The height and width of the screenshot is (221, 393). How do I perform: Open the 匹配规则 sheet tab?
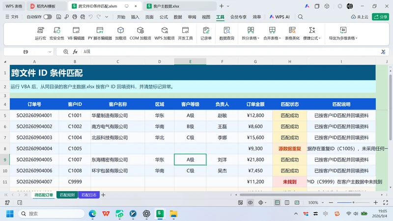click(x=67, y=194)
